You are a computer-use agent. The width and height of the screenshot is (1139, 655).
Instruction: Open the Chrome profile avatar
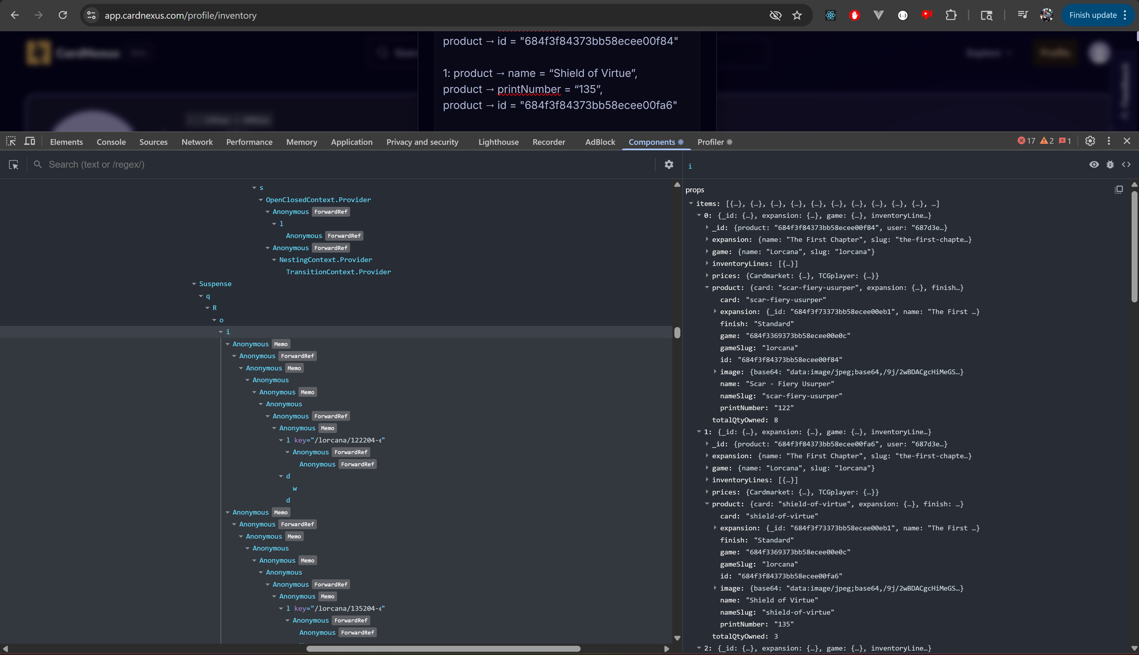(1047, 15)
